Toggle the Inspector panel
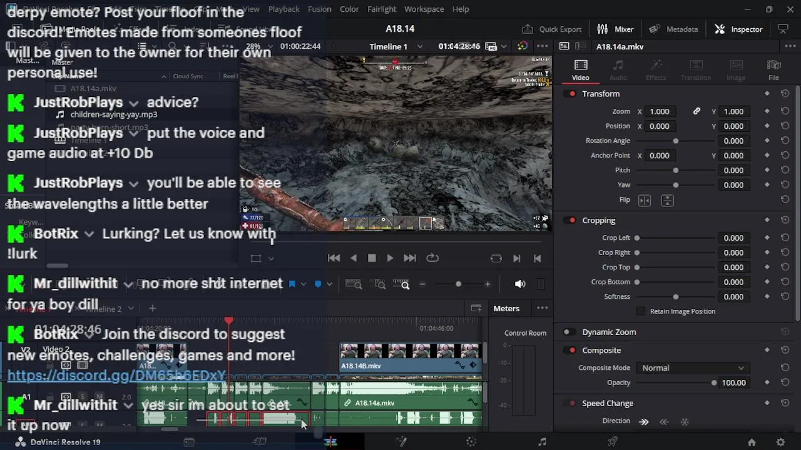801x450 pixels. 738,29
